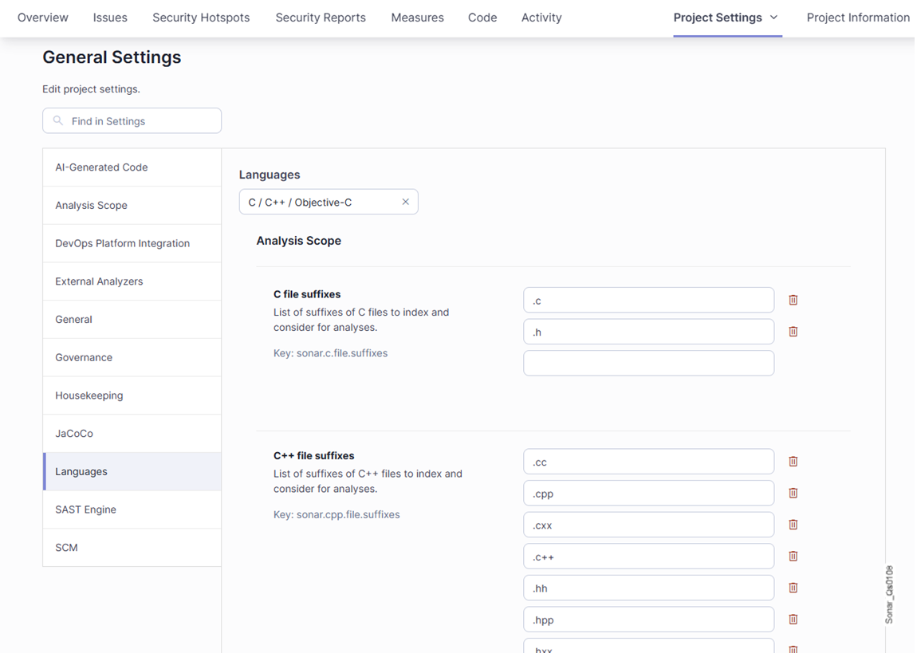Delete the .cxx suffix entry
Image resolution: width=917 pixels, height=653 pixels.
click(793, 525)
